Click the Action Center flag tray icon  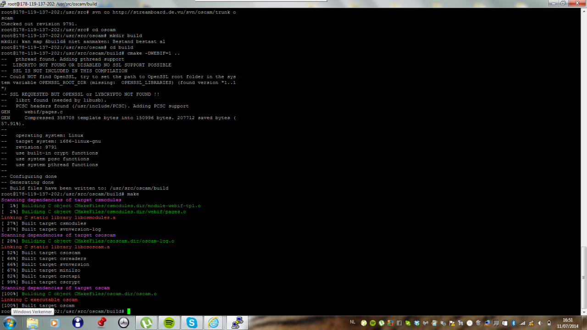(452, 323)
